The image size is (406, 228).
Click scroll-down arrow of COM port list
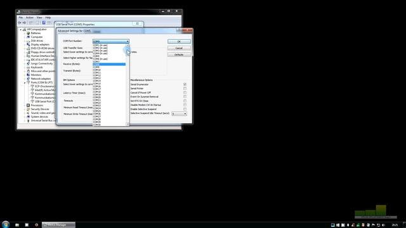coord(128,124)
